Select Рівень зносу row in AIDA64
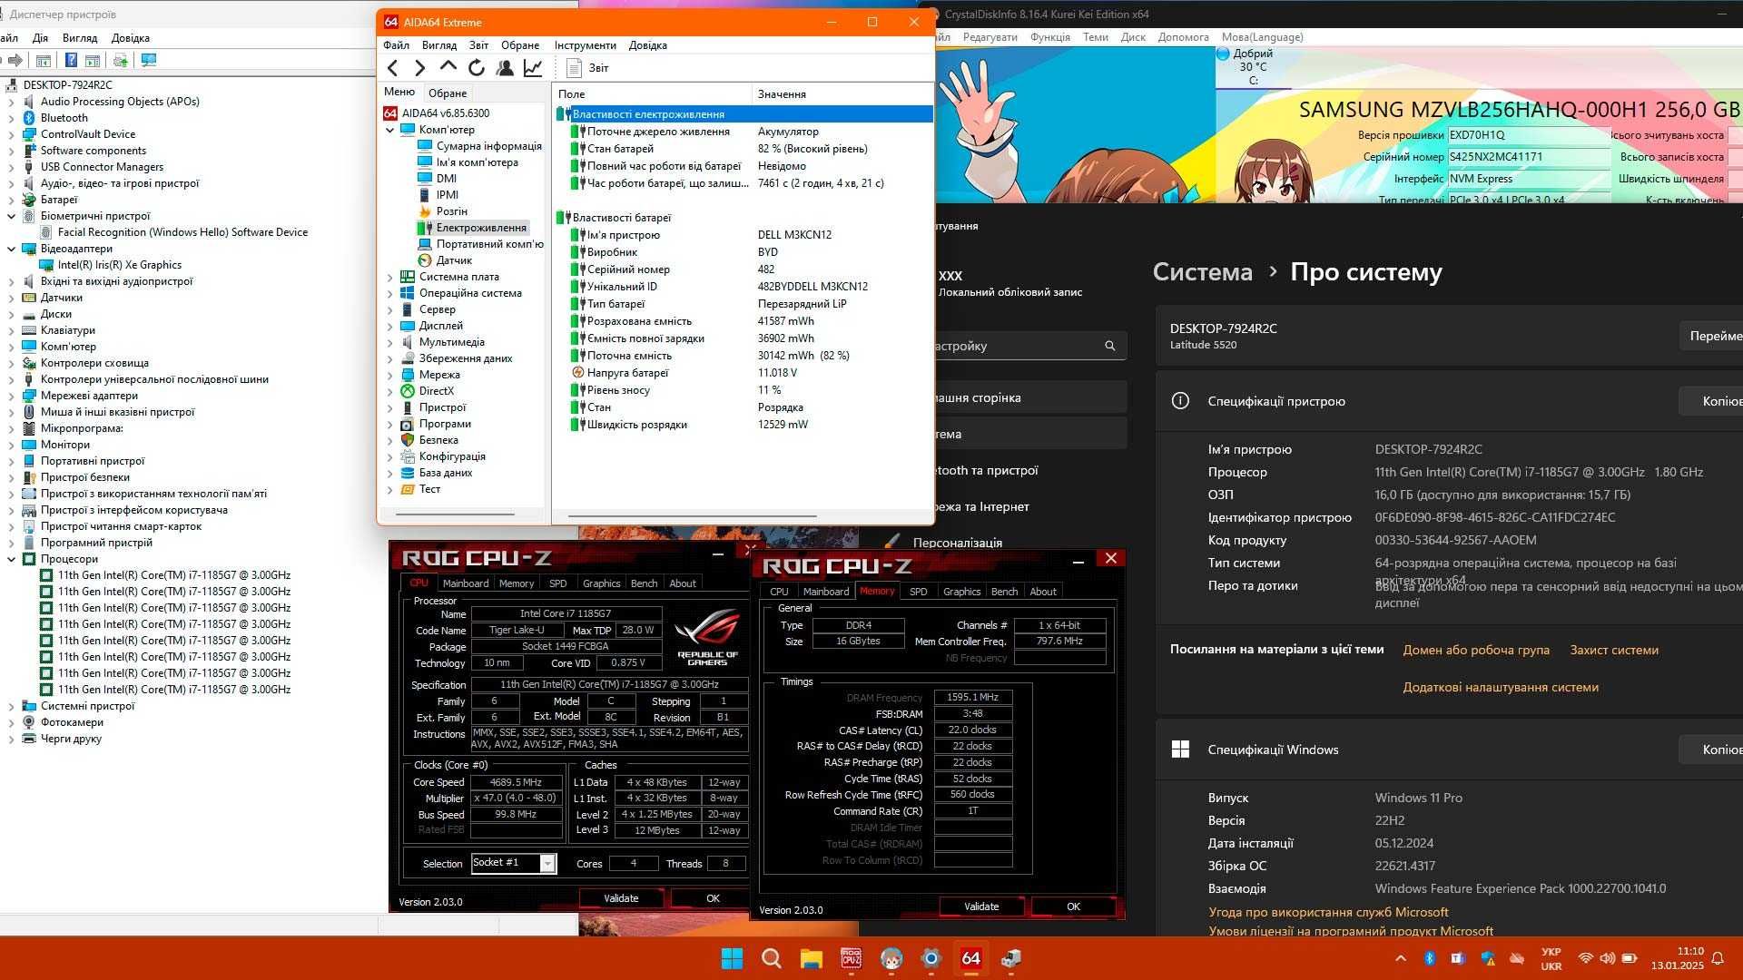1743x980 pixels. (x=744, y=390)
